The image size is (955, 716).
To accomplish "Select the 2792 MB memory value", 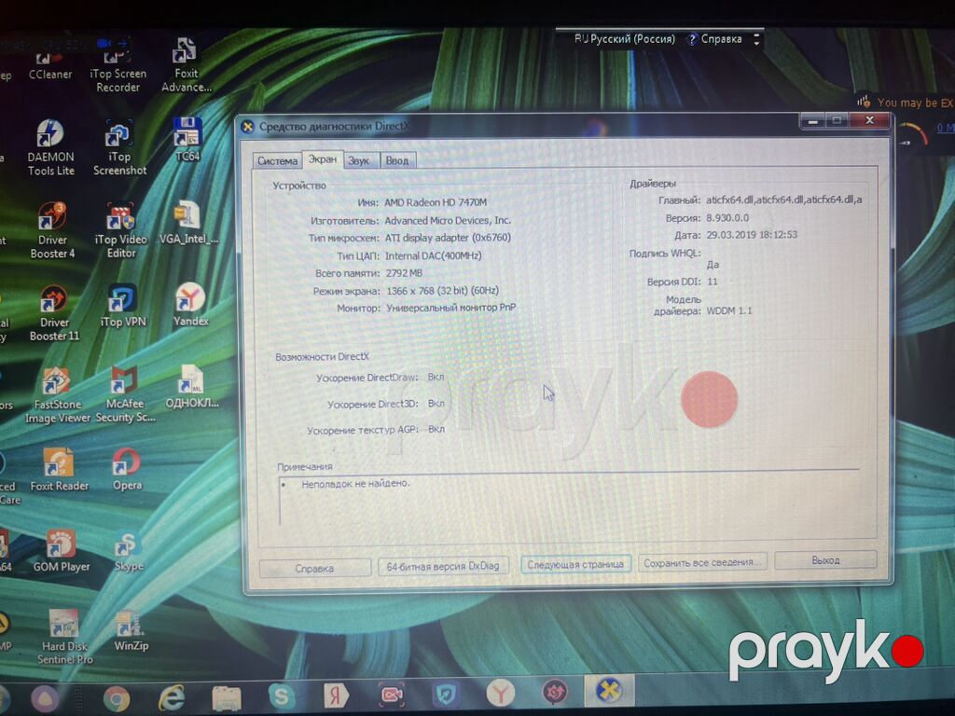I will click(x=404, y=273).
